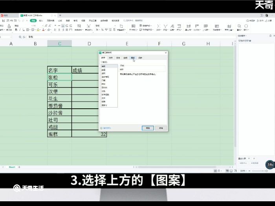
Task: Expand the Name Box dropdown
Action: tap(11, 37)
